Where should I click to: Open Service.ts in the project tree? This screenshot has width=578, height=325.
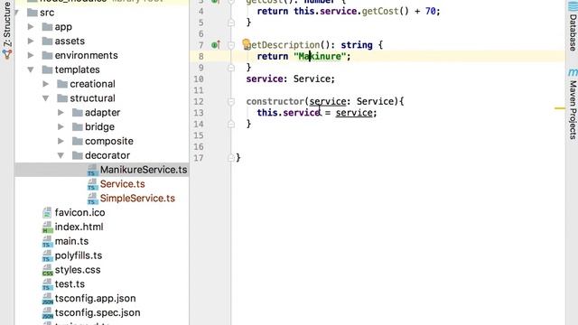pyautogui.click(x=123, y=184)
